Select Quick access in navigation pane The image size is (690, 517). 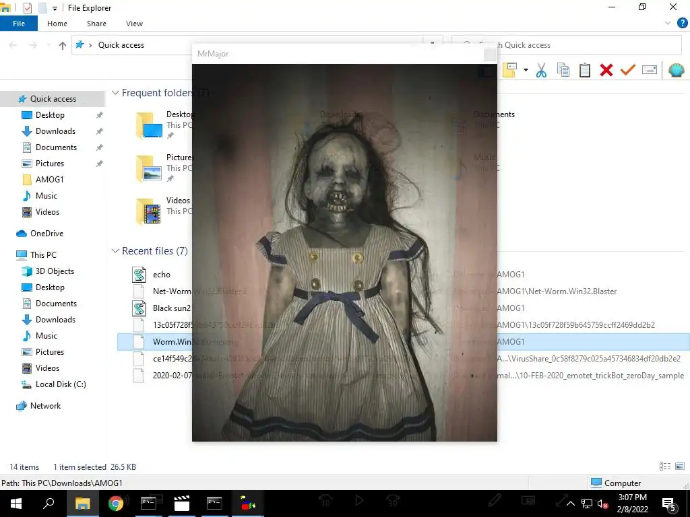click(53, 99)
